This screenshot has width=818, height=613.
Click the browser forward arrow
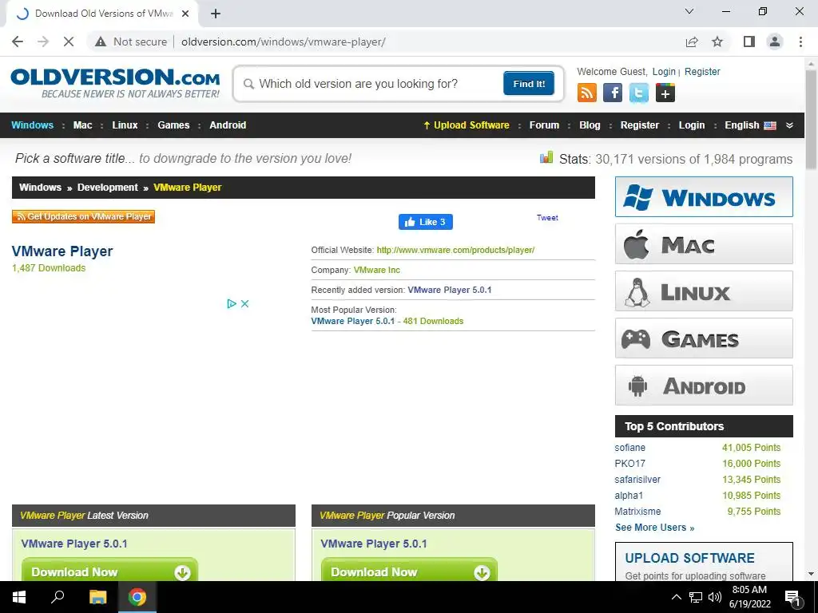43,42
